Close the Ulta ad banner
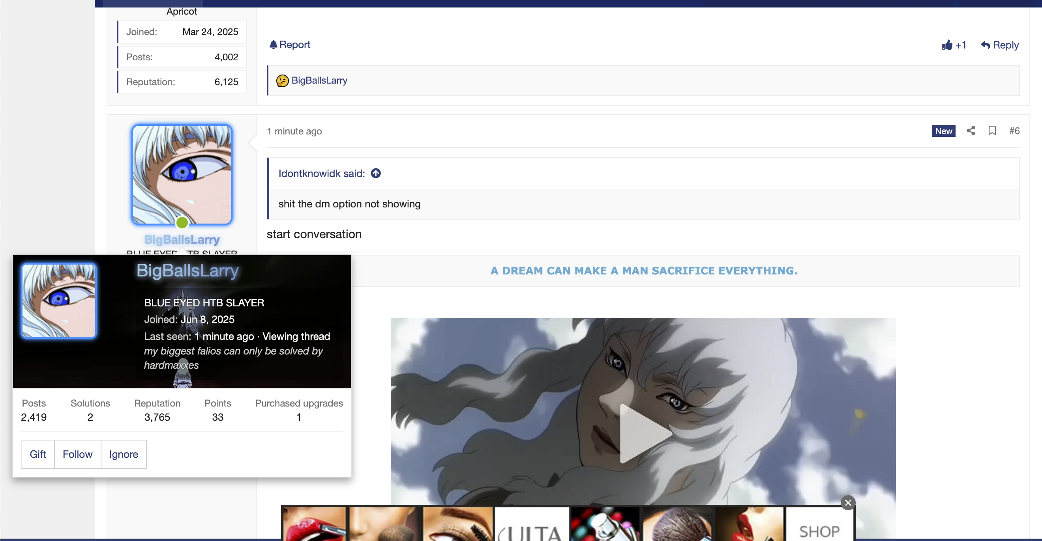Viewport: 1042px width, 541px height. [x=848, y=503]
